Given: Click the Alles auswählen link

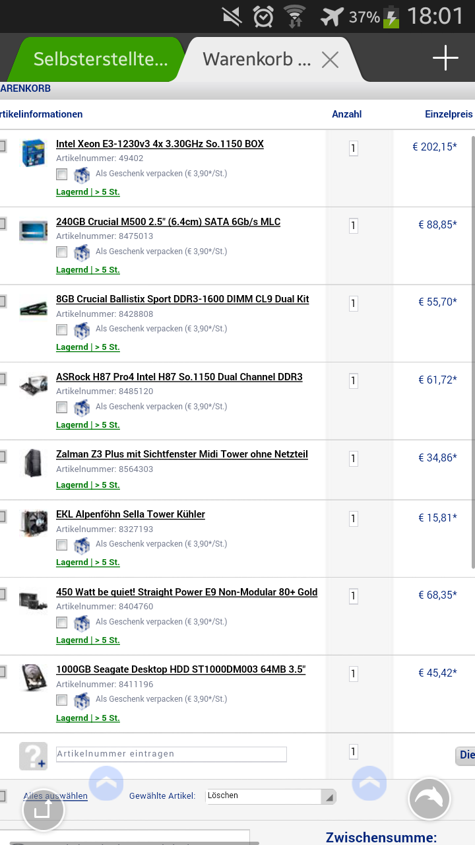Looking at the screenshot, I should click(55, 796).
